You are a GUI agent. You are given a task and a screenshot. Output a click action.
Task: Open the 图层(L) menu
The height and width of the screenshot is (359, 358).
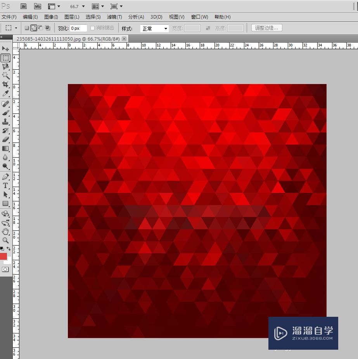(x=72, y=17)
